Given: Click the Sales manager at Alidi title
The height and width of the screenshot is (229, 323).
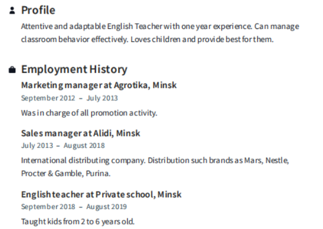Looking at the screenshot, I should coord(81,133).
